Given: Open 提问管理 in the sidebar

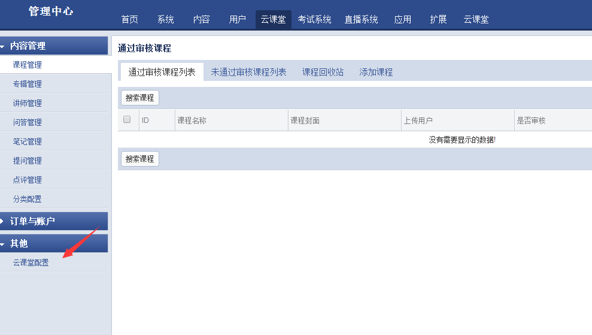Looking at the screenshot, I should (27, 161).
